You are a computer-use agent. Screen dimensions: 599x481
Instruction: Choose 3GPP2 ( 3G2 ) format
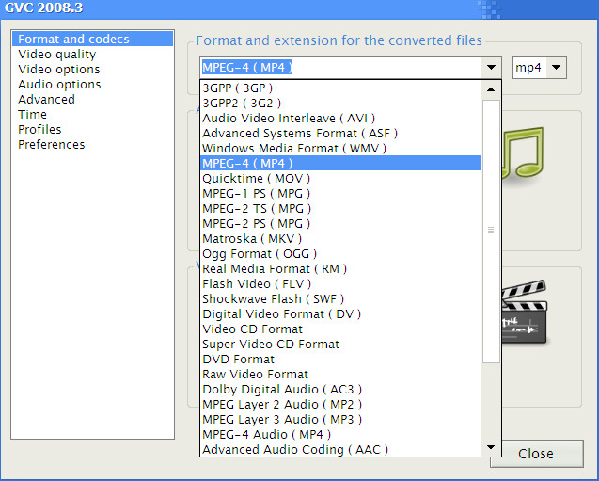point(340,104)
